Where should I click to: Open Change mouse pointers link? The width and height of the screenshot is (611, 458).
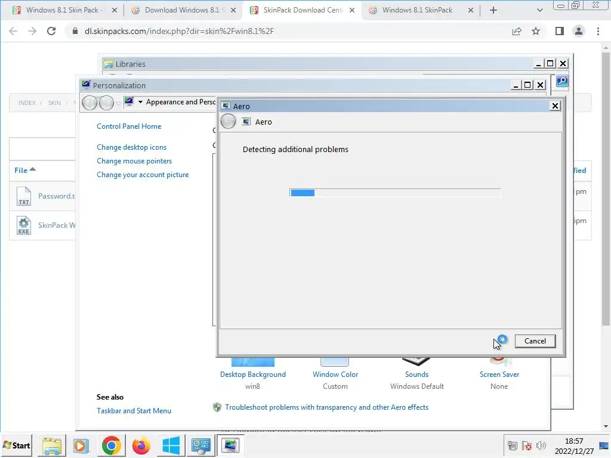[134, 161]
